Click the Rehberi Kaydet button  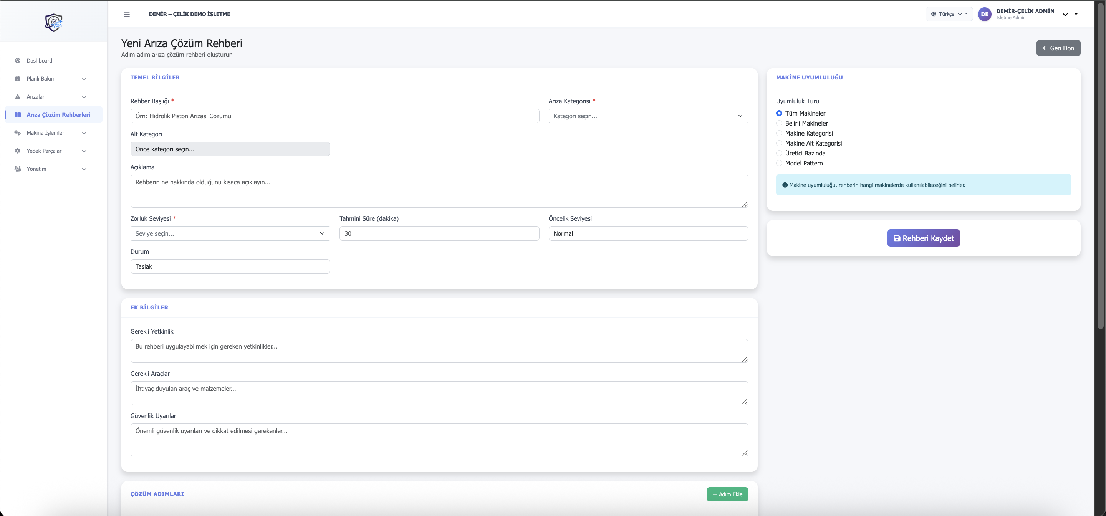[x=923, y=238]
